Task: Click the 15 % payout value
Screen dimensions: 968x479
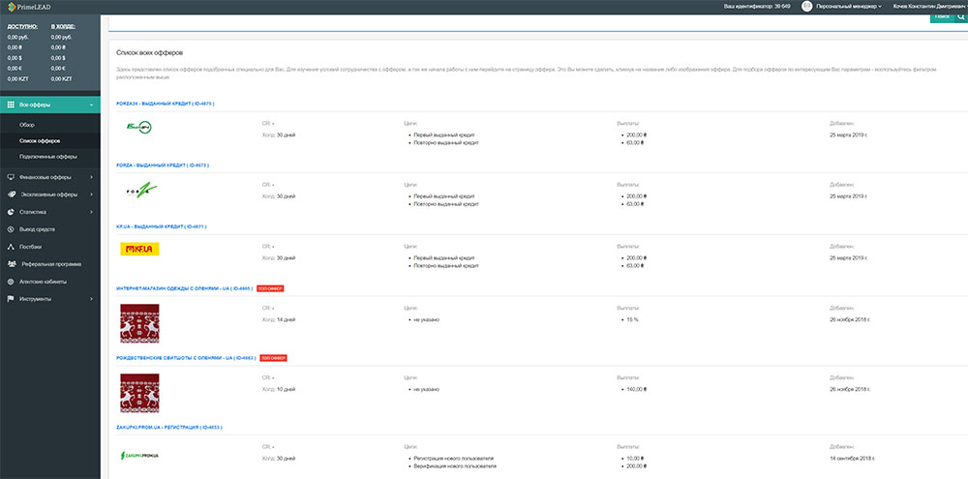Action: coord(633,319)
